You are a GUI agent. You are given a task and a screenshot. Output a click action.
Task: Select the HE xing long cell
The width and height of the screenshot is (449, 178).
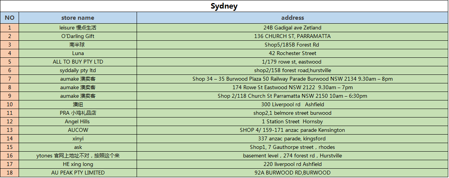[78, 164]
